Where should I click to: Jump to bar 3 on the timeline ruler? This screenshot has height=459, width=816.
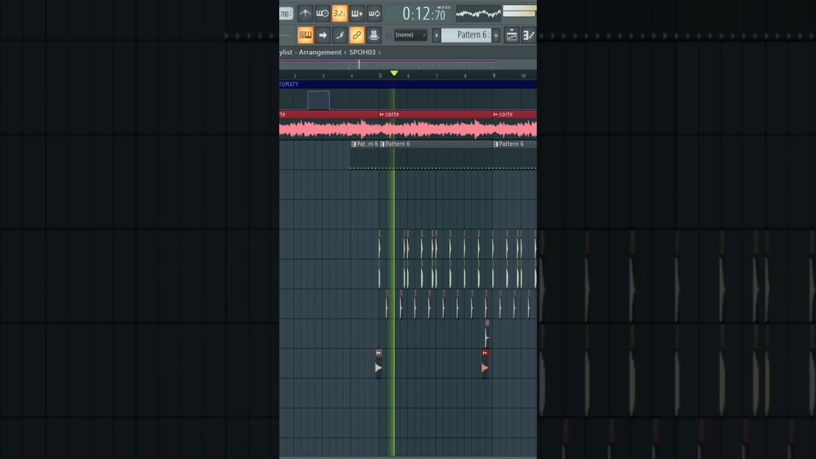point(323,76)
